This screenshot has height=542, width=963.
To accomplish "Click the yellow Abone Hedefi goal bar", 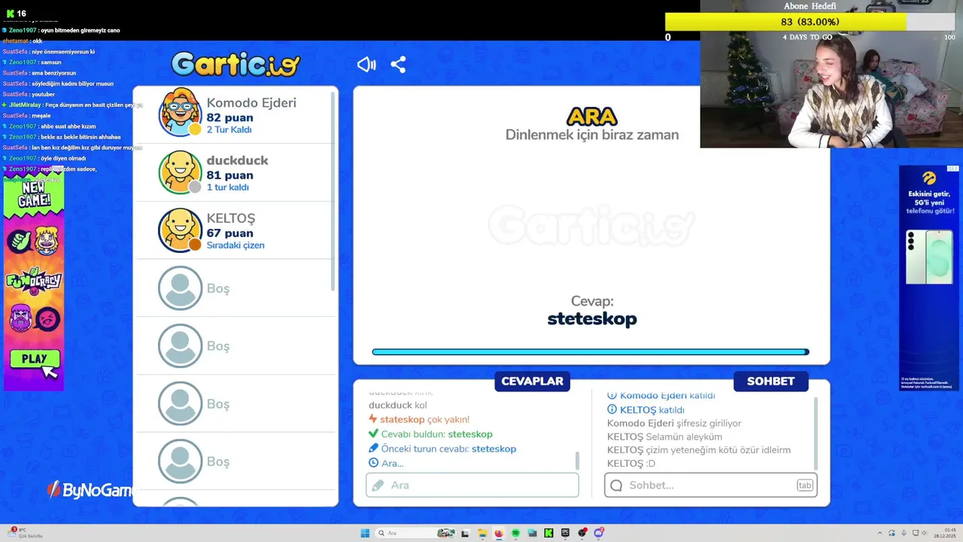I will click(785, 22).
